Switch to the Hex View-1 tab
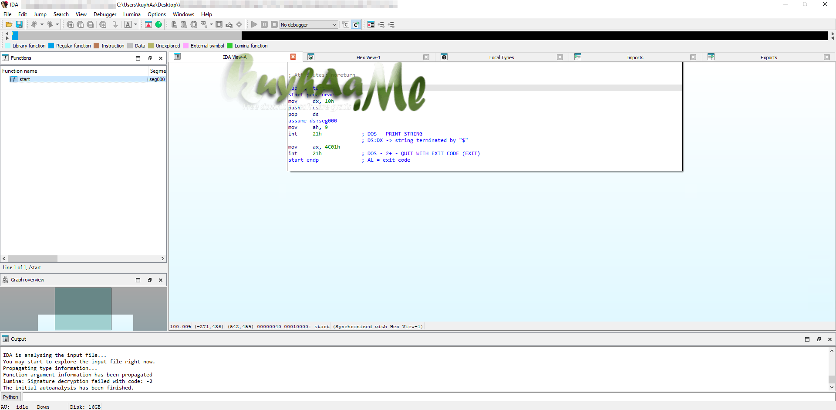Viewport: 836px width, 410px height. [368, 58]
